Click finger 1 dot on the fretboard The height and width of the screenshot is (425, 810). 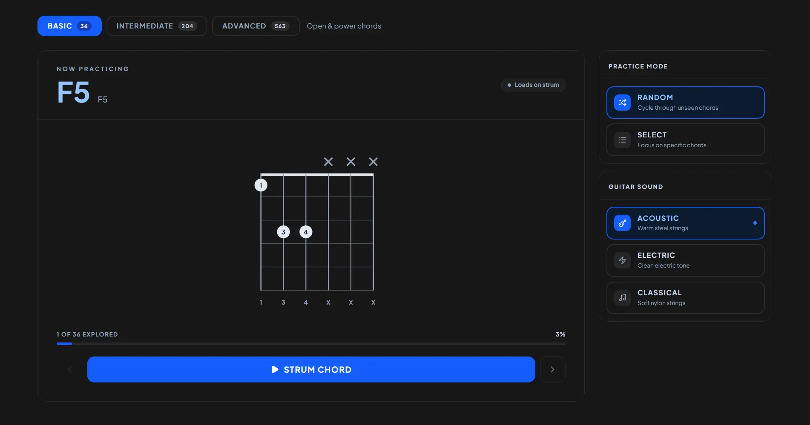click(261, 185)
